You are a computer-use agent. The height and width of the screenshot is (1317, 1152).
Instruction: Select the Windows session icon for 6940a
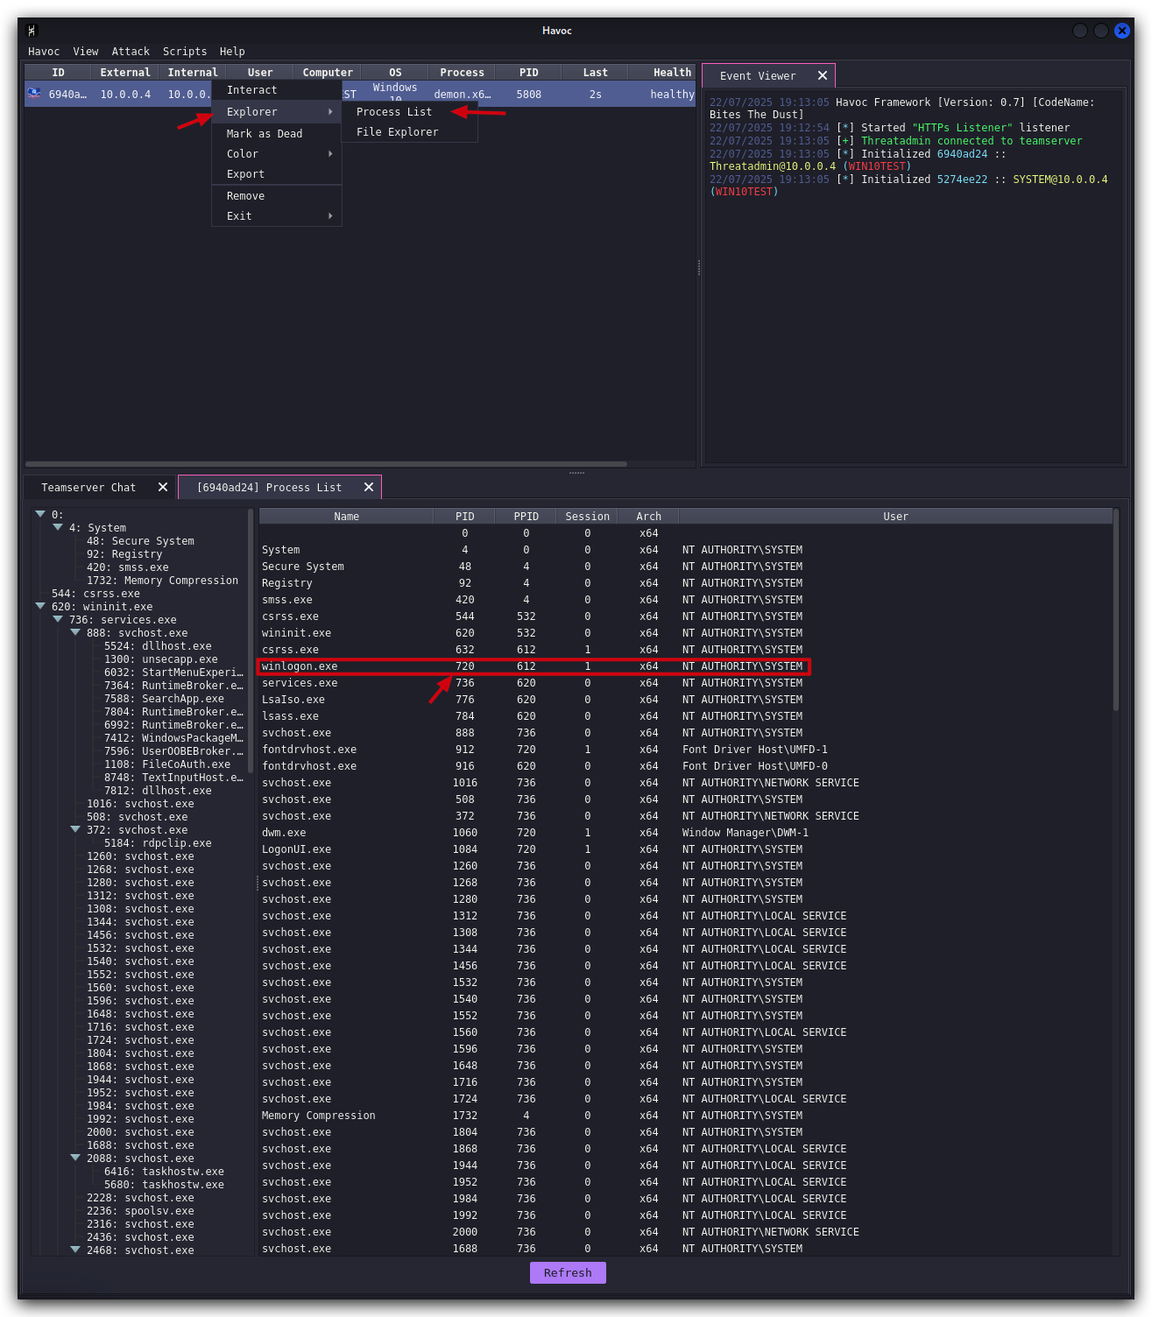tap(34, 93)
